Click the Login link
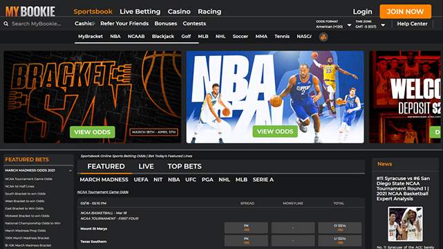 click(362, 12)
